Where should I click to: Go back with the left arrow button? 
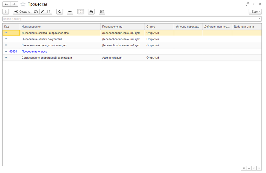(6, 4)
